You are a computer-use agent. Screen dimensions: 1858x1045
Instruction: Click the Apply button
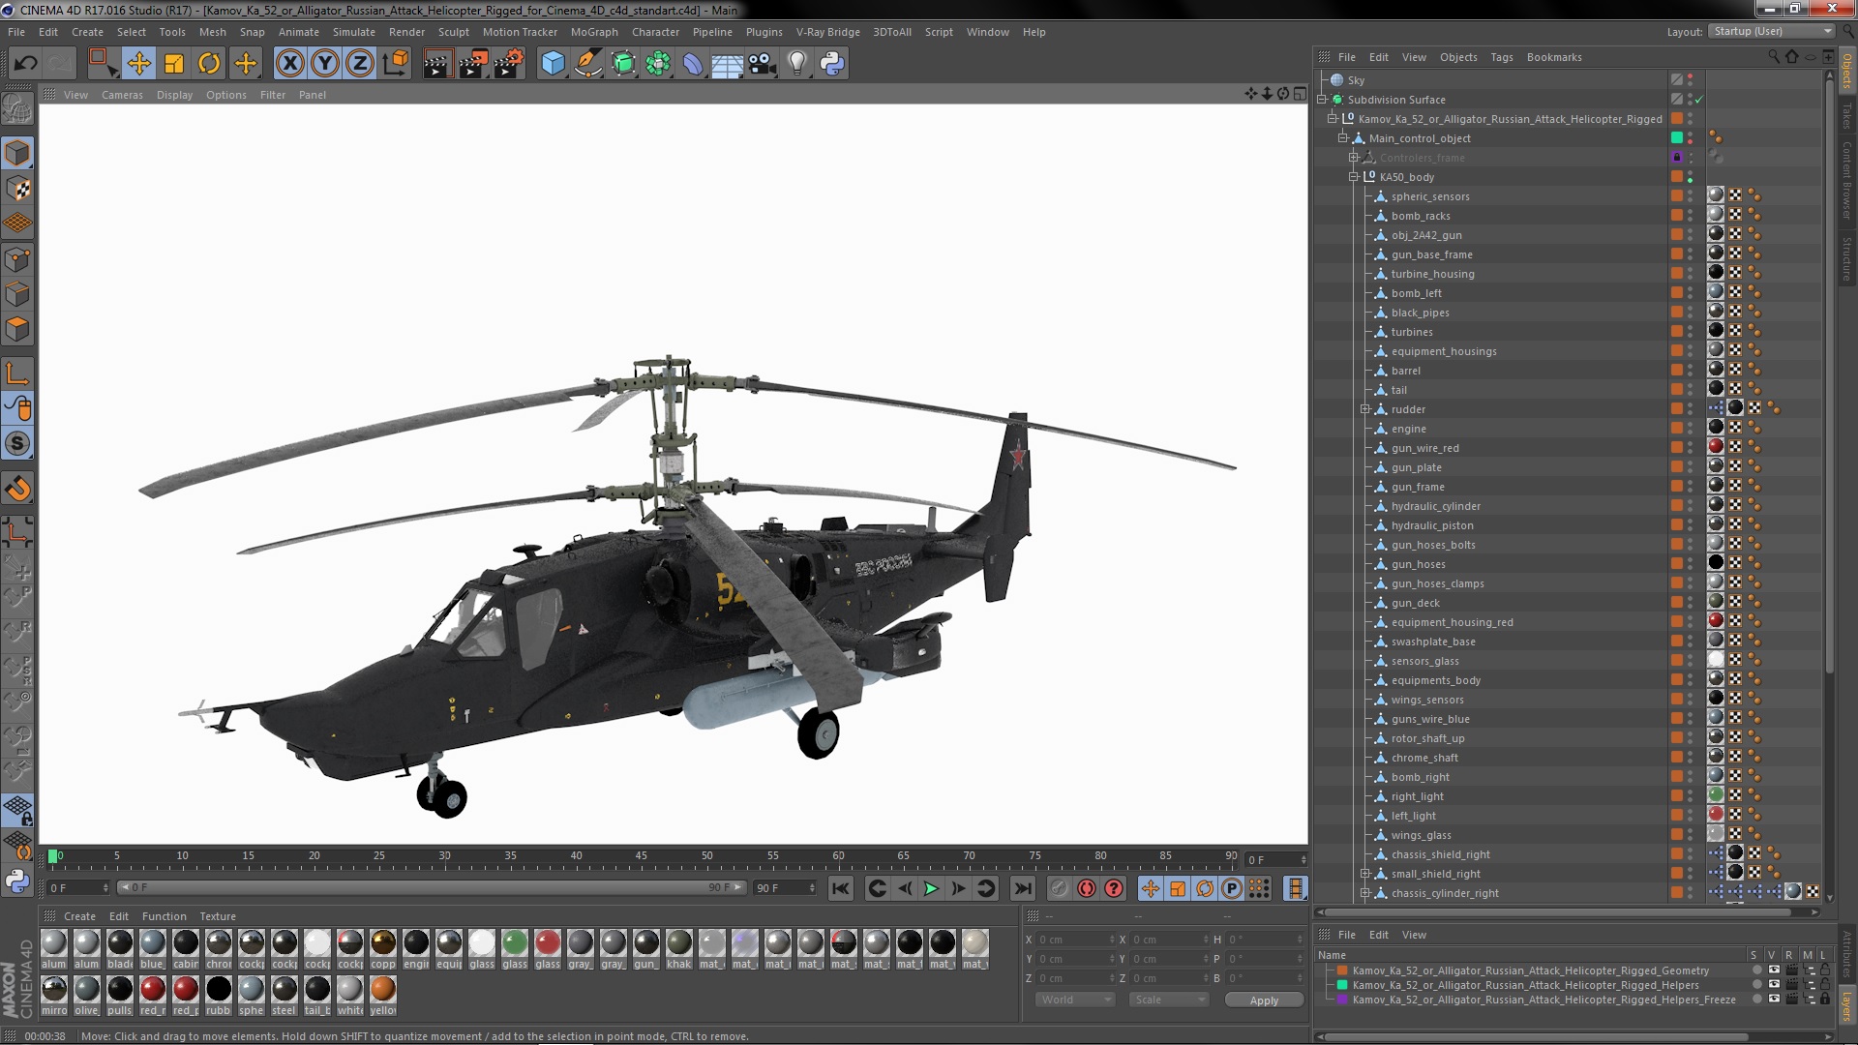click(1264, 1000)
